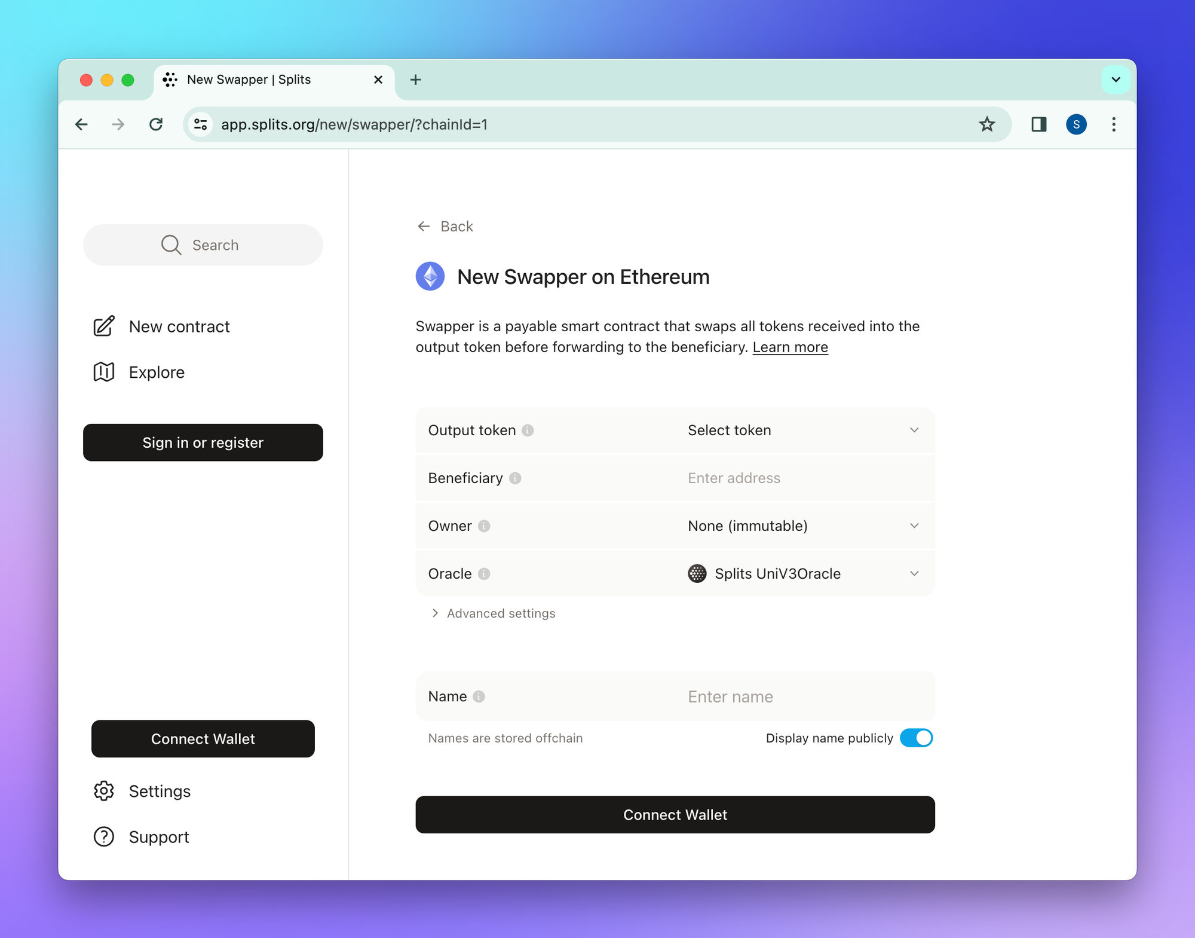Toggle Display name publicly switch
The width and height of the screenshot is (1195, 938).
coord(916,738)
